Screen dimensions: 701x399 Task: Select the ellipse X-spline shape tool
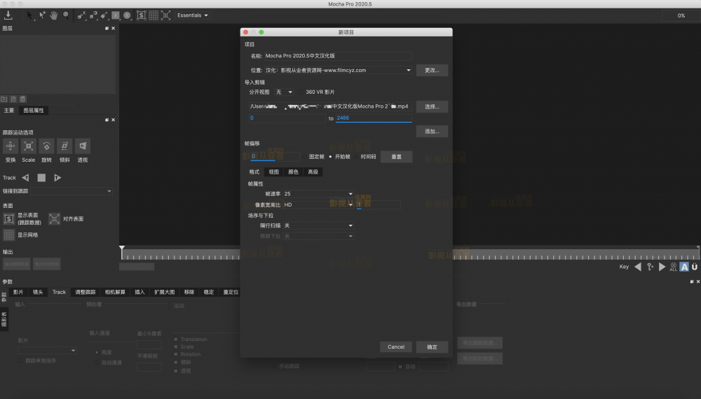127,15
